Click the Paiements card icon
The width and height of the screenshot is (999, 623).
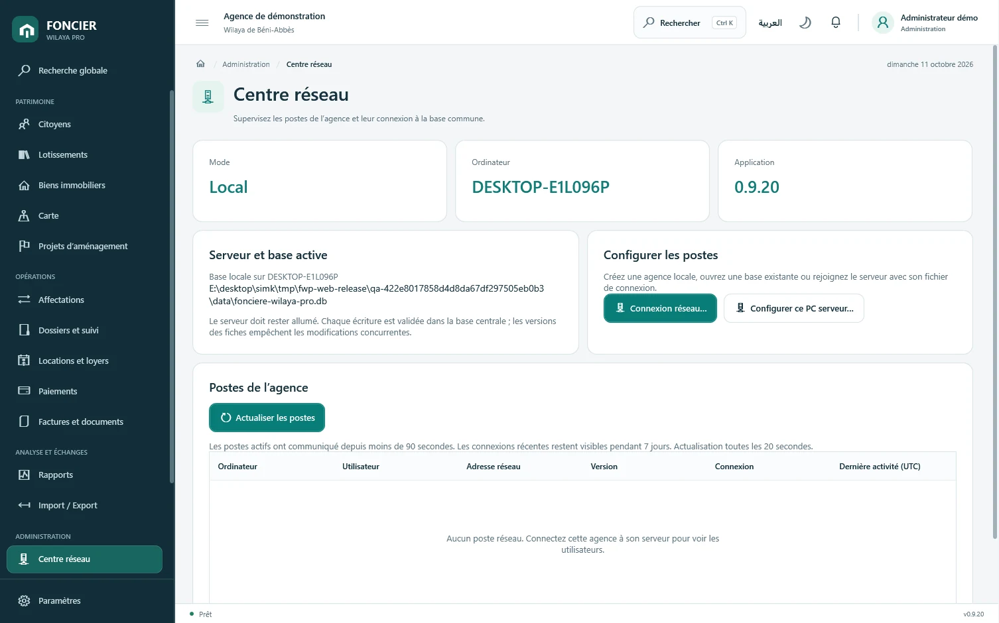24,391
